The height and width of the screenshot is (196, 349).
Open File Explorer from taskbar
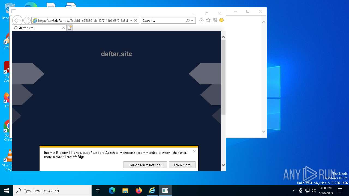[125, 191]
